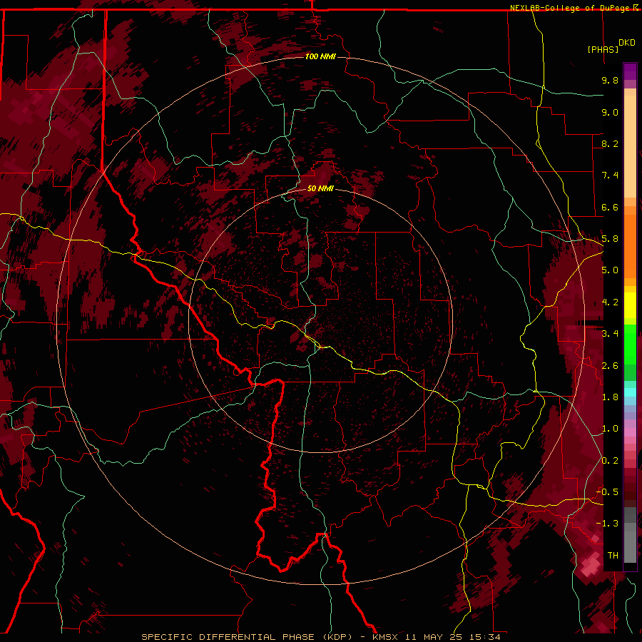Pick the yellow segment of the color bar
The image size is (642, 642).
coord(630,305)
